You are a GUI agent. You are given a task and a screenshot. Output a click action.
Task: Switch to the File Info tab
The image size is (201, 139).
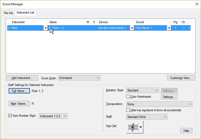[9, 13]
